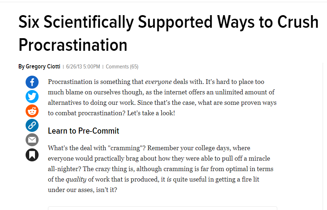The image size is (327, 210).
Task: Click the Six Scientifically Supported Ways headline
Action: 168,33
